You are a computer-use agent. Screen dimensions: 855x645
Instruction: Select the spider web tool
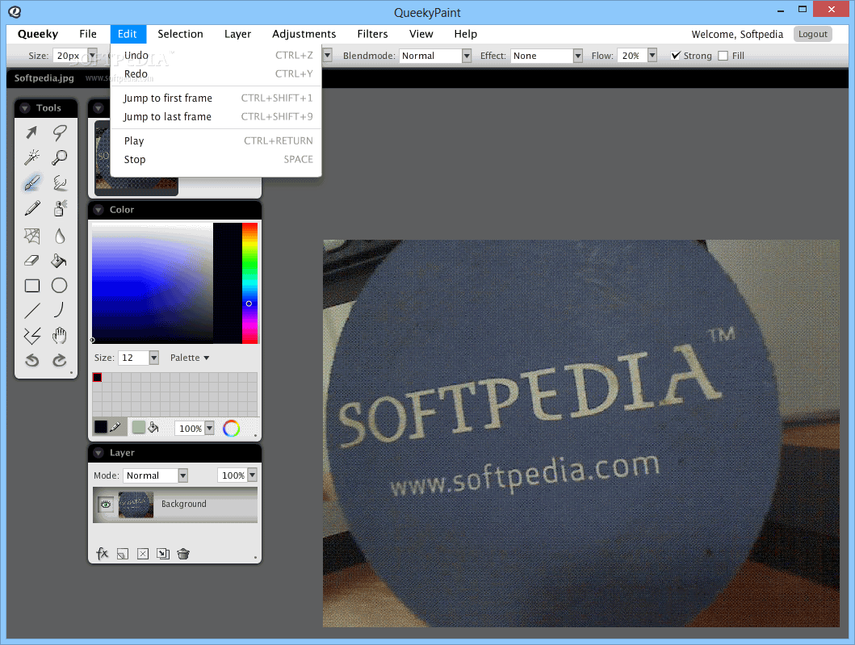(31, 236)
